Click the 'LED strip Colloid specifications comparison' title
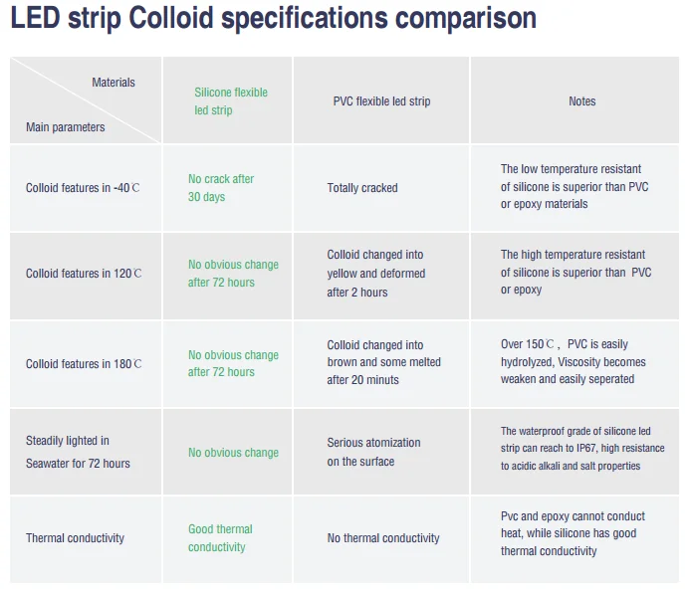The width and height of the screenshot is (691, 594). [x=273, y=19]
